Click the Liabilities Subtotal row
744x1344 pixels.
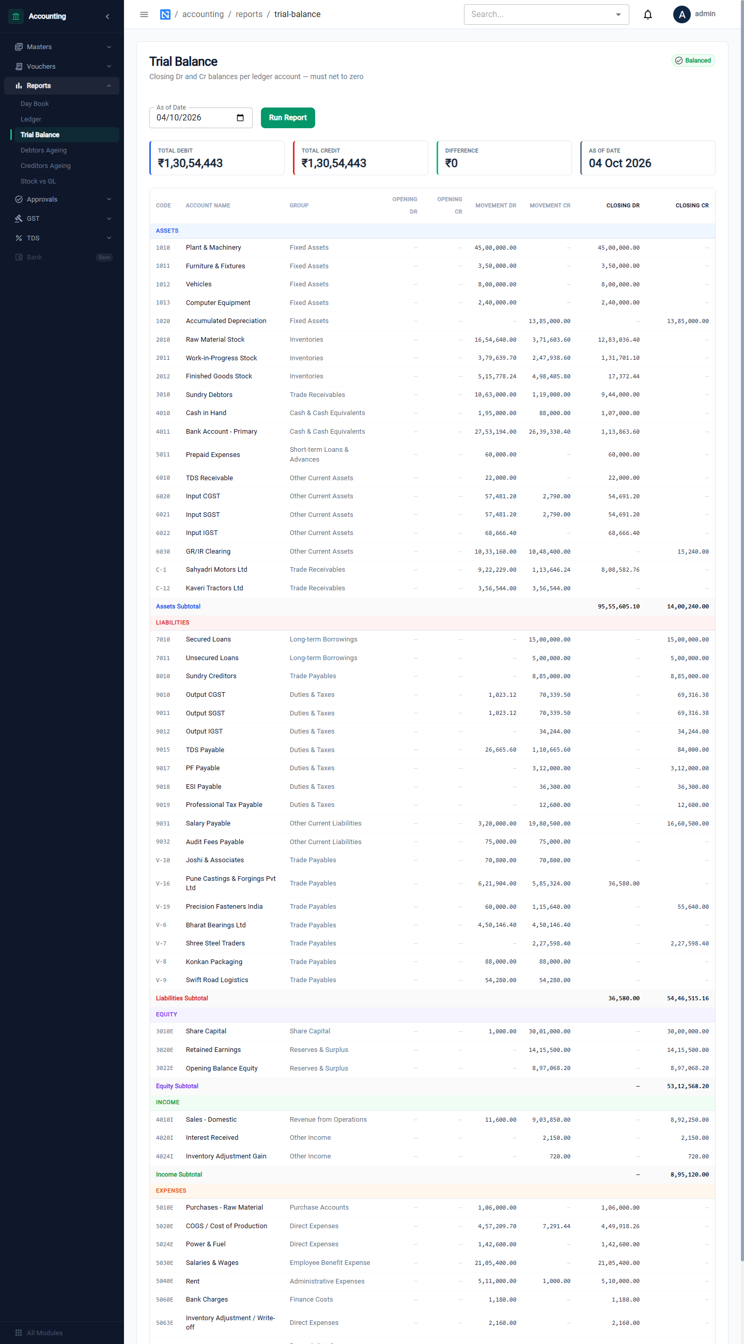pyautogui.click(x=432, y=999)
